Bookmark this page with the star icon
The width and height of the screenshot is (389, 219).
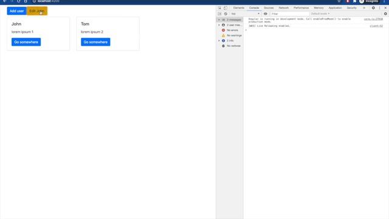coord(339,1)
